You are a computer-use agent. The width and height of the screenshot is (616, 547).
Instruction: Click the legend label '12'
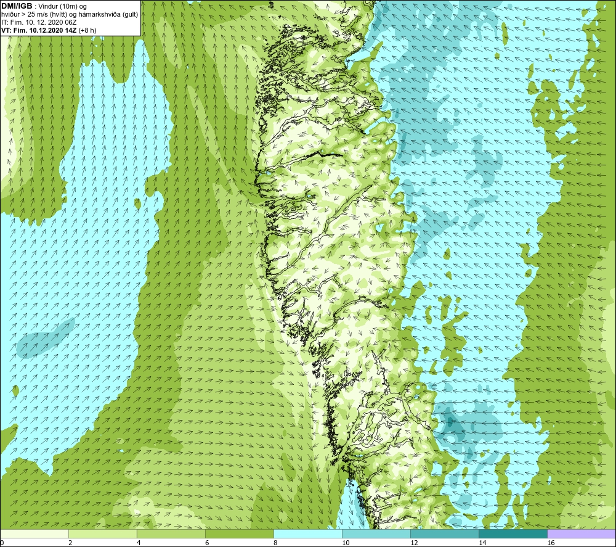pyautogui.click(x=414, y=543)
